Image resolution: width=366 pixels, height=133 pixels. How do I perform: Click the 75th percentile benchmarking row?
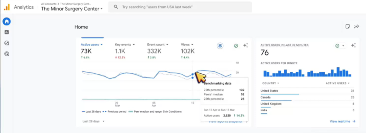(224, 90)
